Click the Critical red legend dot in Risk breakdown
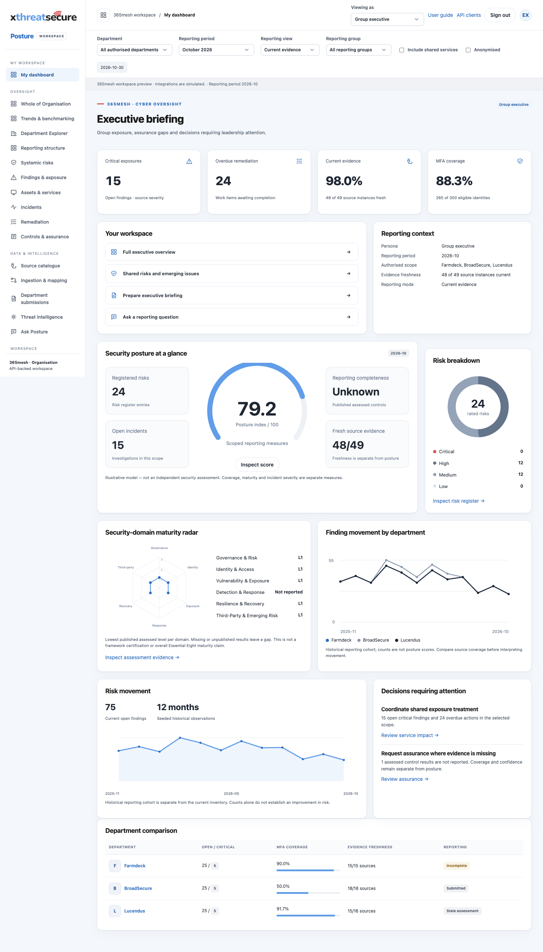The height and width of the screenshot is (952, 543). 435,451
